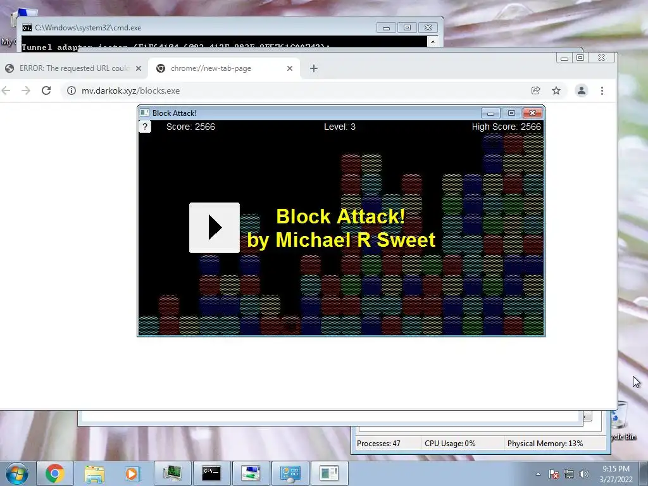Viewport: 648px width, 486px height.
Task: Open the Chrome profile avatar menu
Action: pyautogui.click(x=581, y=90)
